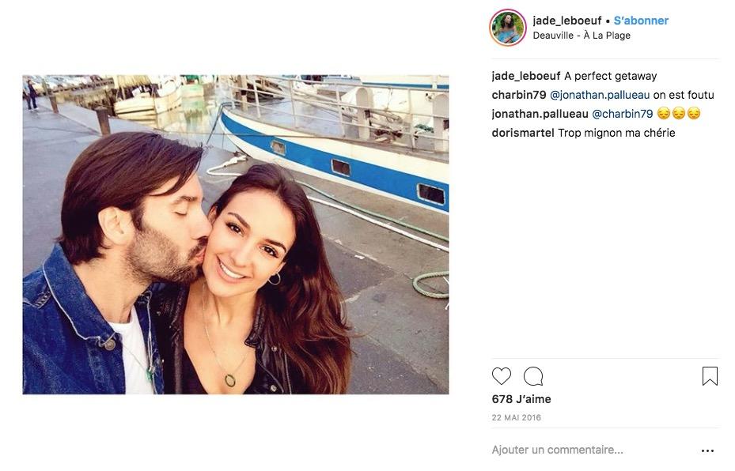Viewport: 735px width, 471px height.
Task: Like the post with the heart icon
Action: pyautogui.click(x=501, y=376)
